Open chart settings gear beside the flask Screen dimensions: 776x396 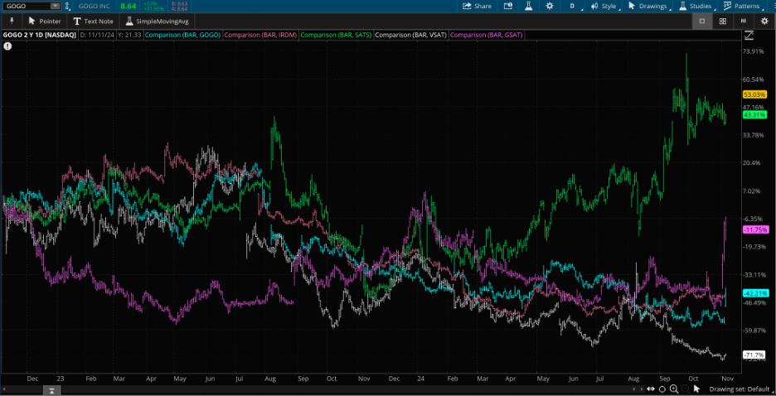click(549, 6)
